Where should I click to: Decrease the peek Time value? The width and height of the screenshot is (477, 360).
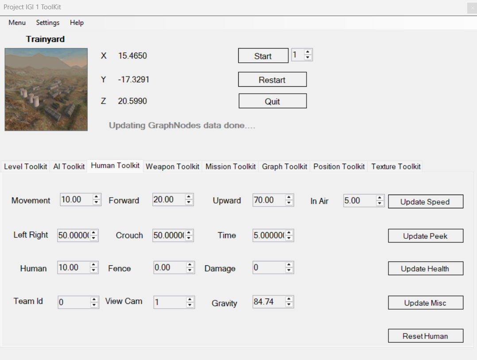click(x=289, y=238)
